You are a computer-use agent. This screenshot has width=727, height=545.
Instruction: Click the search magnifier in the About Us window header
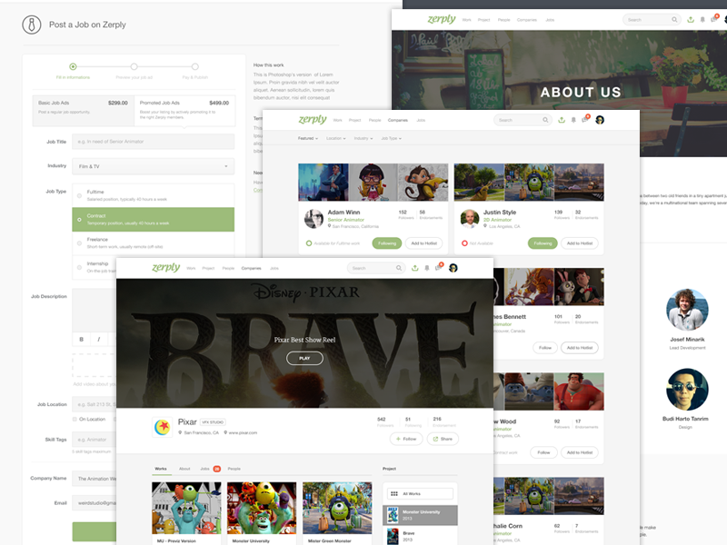[x=674, y=19]
